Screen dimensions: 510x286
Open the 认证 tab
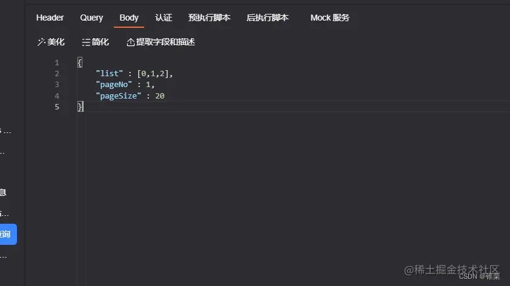tap(164, 18)
